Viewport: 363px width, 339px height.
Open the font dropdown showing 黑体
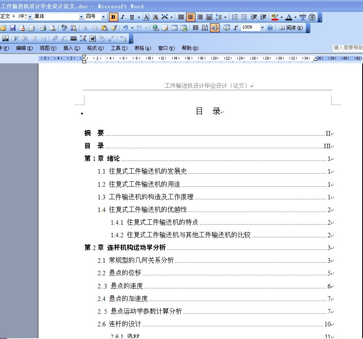point(81,17)
